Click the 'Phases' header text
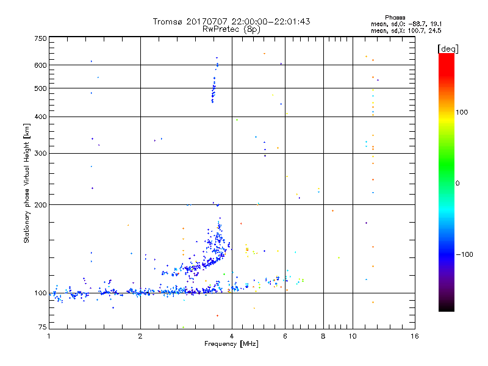Image resolution: width=488 pixels, height=366 pixels. 395,18
